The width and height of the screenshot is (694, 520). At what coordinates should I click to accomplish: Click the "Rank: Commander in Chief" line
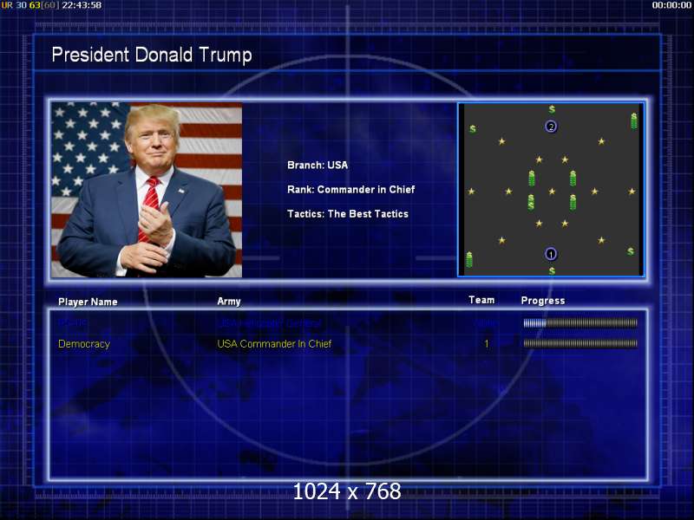351,189
